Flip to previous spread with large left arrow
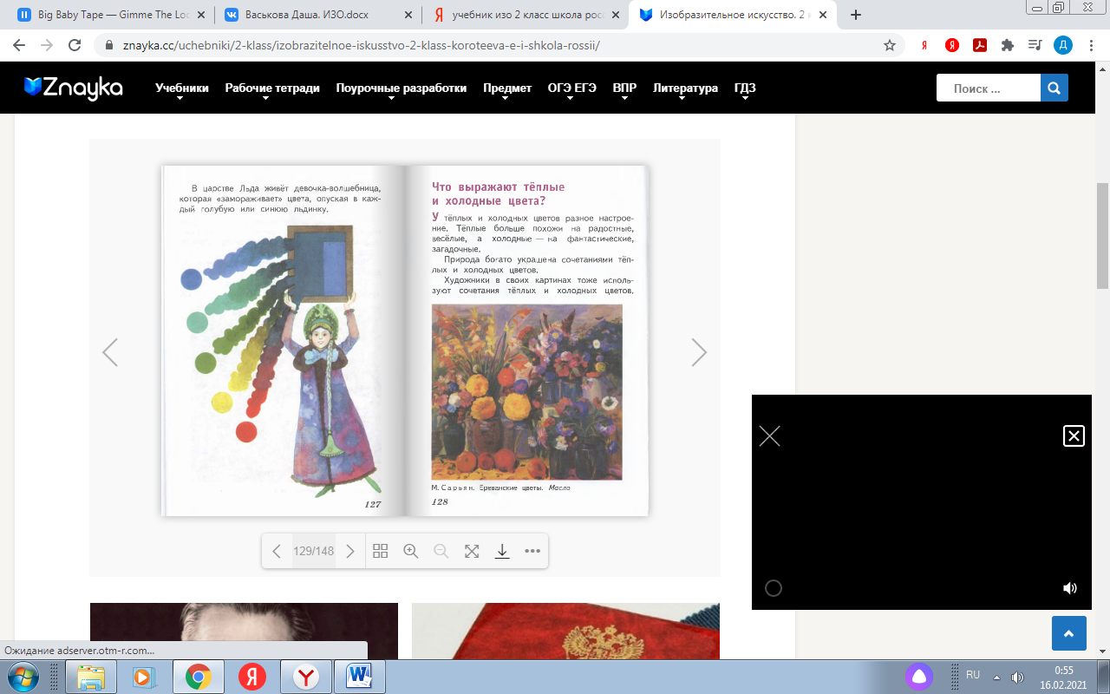1110x694 pixels. point(110,352)
